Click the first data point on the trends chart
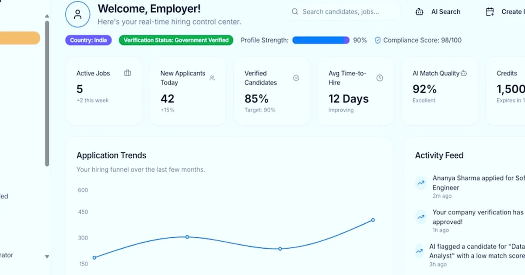Screen dimensions: 525x275 tap(94, 257)
